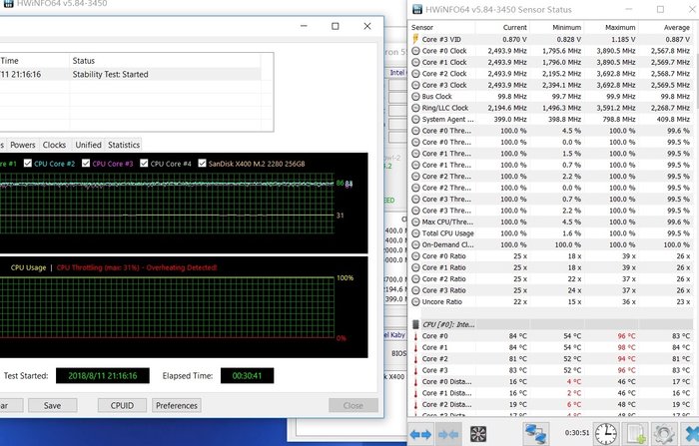Viewport: 699px width, 446px height.
Task: Toggle the CPU Core #3 checkbox
Action: pos(86,164)
